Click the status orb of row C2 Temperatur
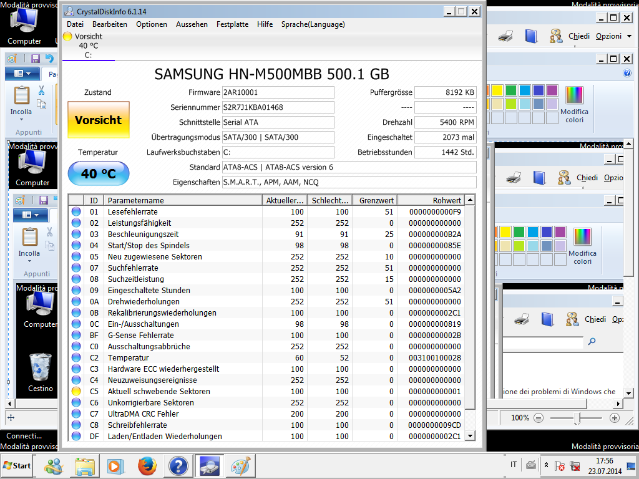The height and width of the screenshot is (479, 639). point(76,357)
